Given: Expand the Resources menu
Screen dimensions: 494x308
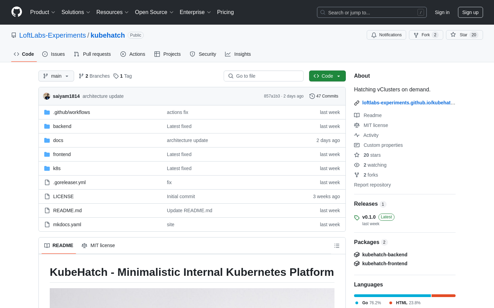Looking at the screenshot, I should (113, 12).
